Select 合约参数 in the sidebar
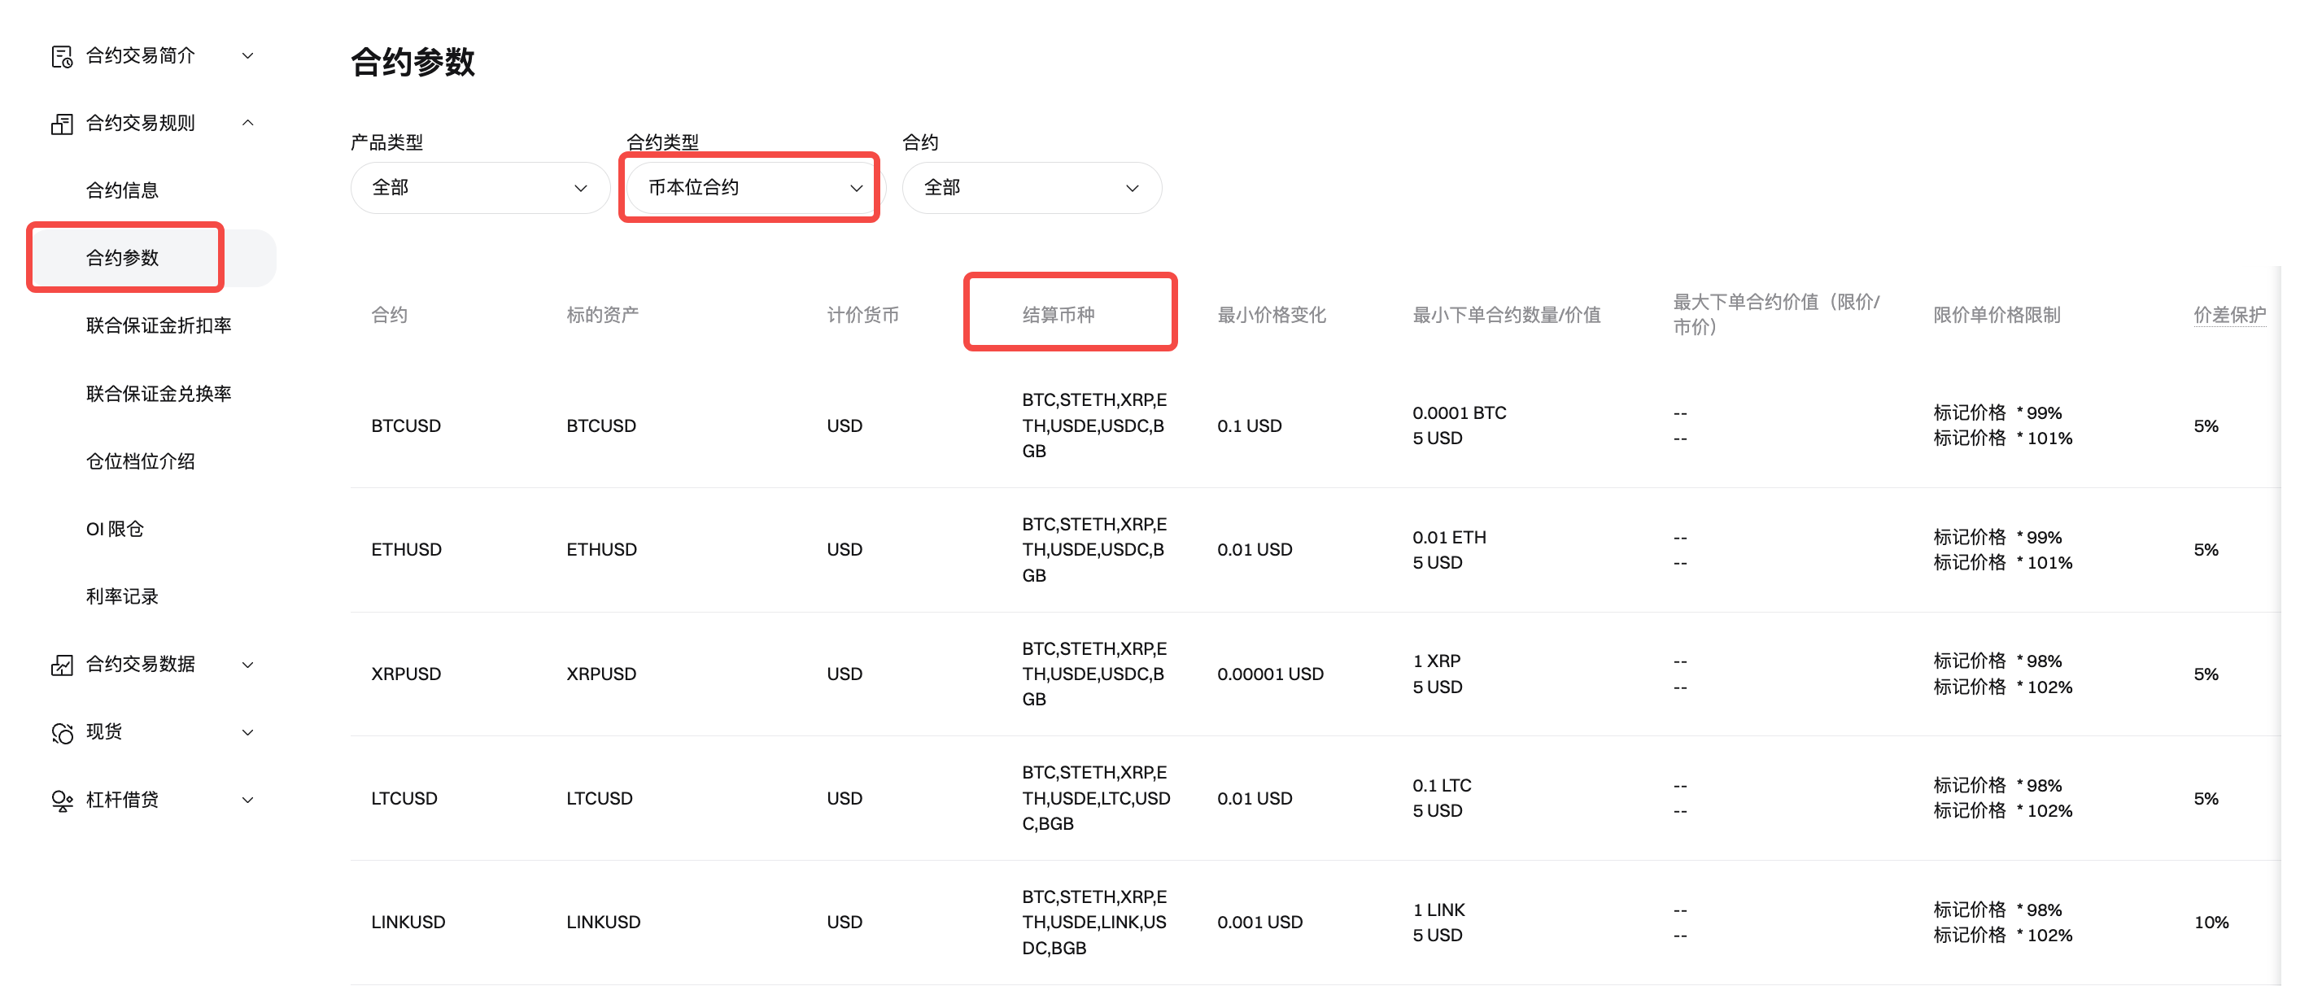 click(122, 258)
